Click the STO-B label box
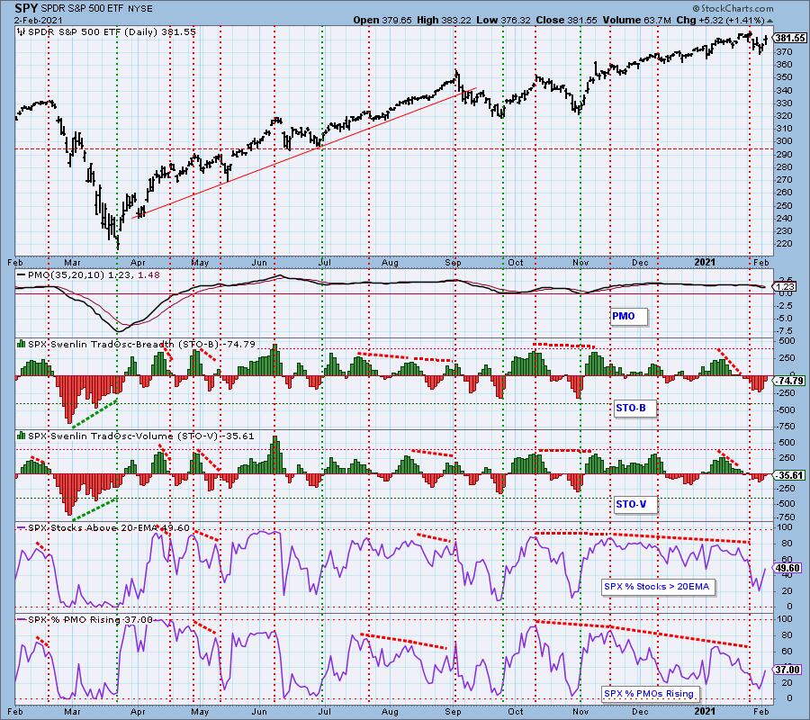This screenshot has height=720, width=810. 634,408
